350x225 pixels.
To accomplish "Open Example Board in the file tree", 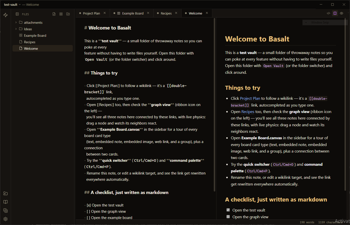I will (43, 35).
